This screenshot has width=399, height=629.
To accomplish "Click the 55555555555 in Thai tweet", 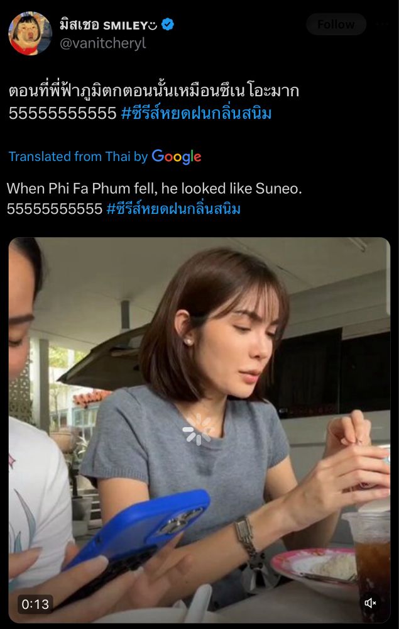I will click(x=63, y=113).
